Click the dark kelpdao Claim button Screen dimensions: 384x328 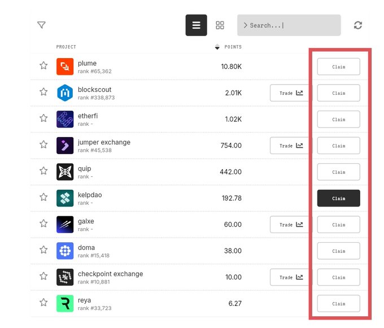click(338, 198)
